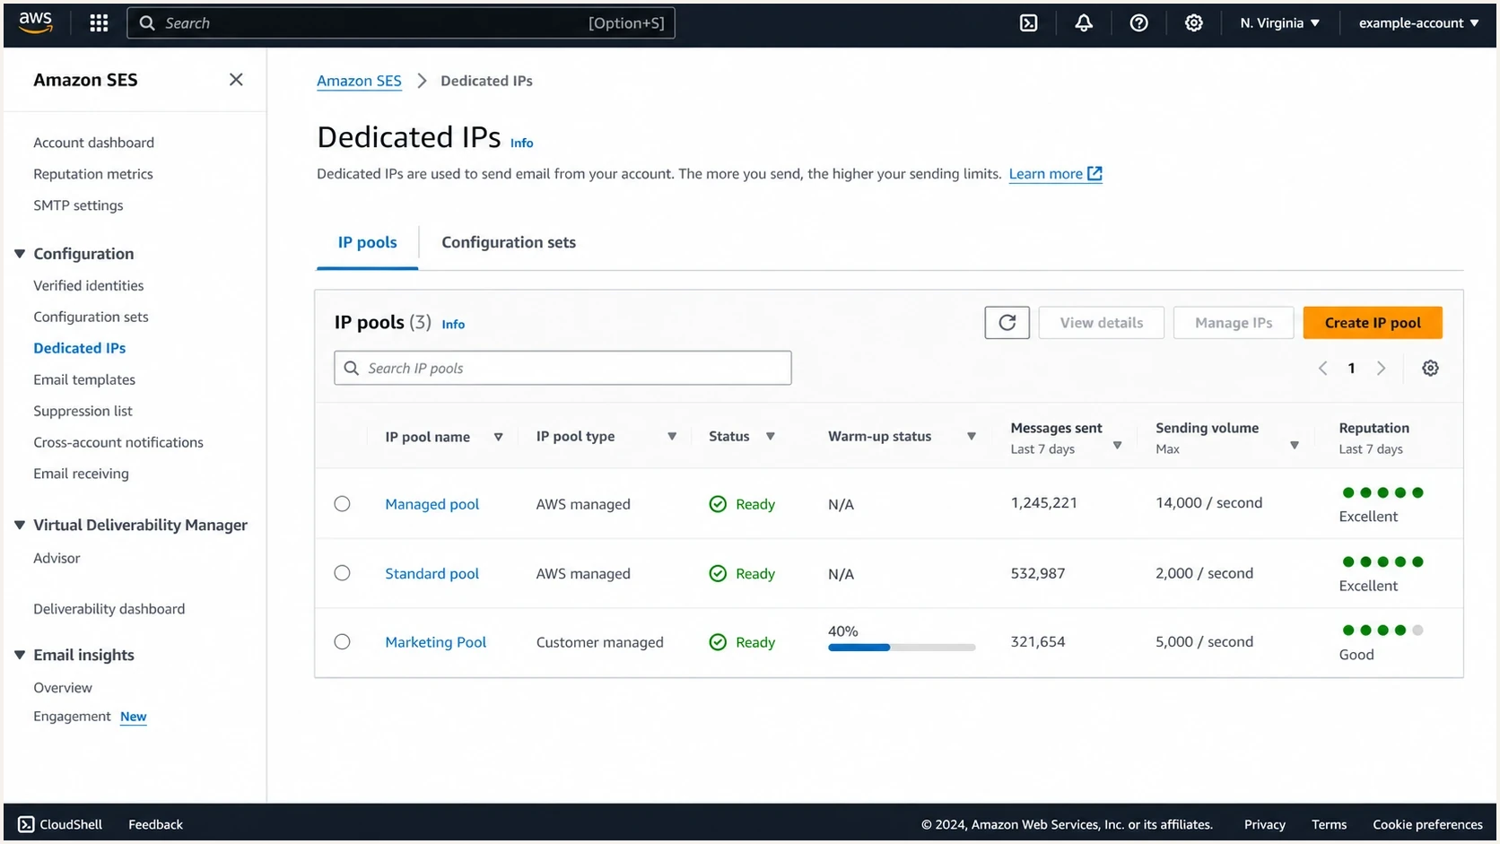Open table preferences gear icon

(x=1430, y=369)
